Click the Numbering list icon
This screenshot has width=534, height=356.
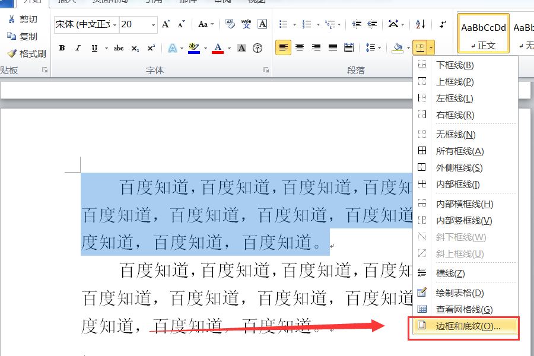pos(307,24)
